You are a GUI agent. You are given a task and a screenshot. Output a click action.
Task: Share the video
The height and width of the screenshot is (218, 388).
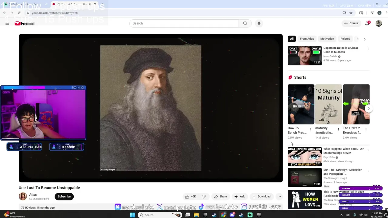click(x=220, y=197)
